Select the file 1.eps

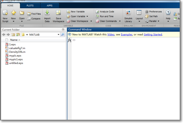(x=12, y=44)
